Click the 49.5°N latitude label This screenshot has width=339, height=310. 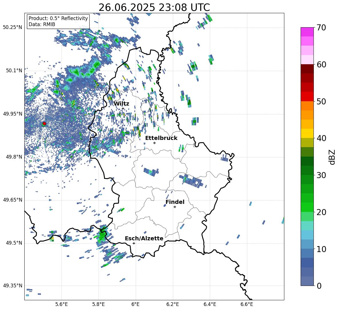pyautogui.click(x=14, y=243)
